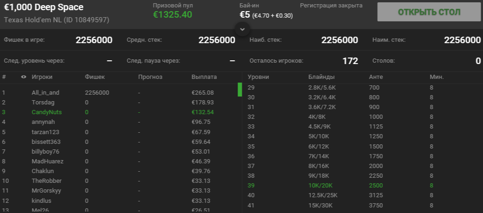Screen dimensions: 483x213
Task: Sort by the Фишек column header
Action: click(95, 77)
